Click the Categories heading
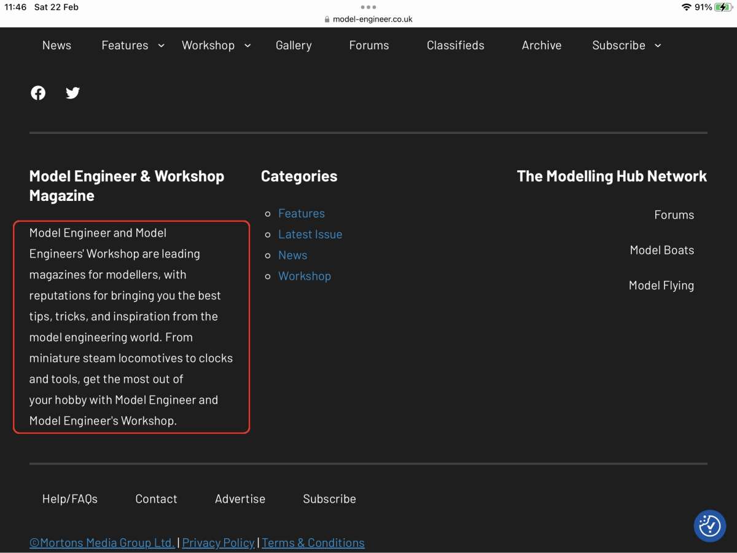 299,176
